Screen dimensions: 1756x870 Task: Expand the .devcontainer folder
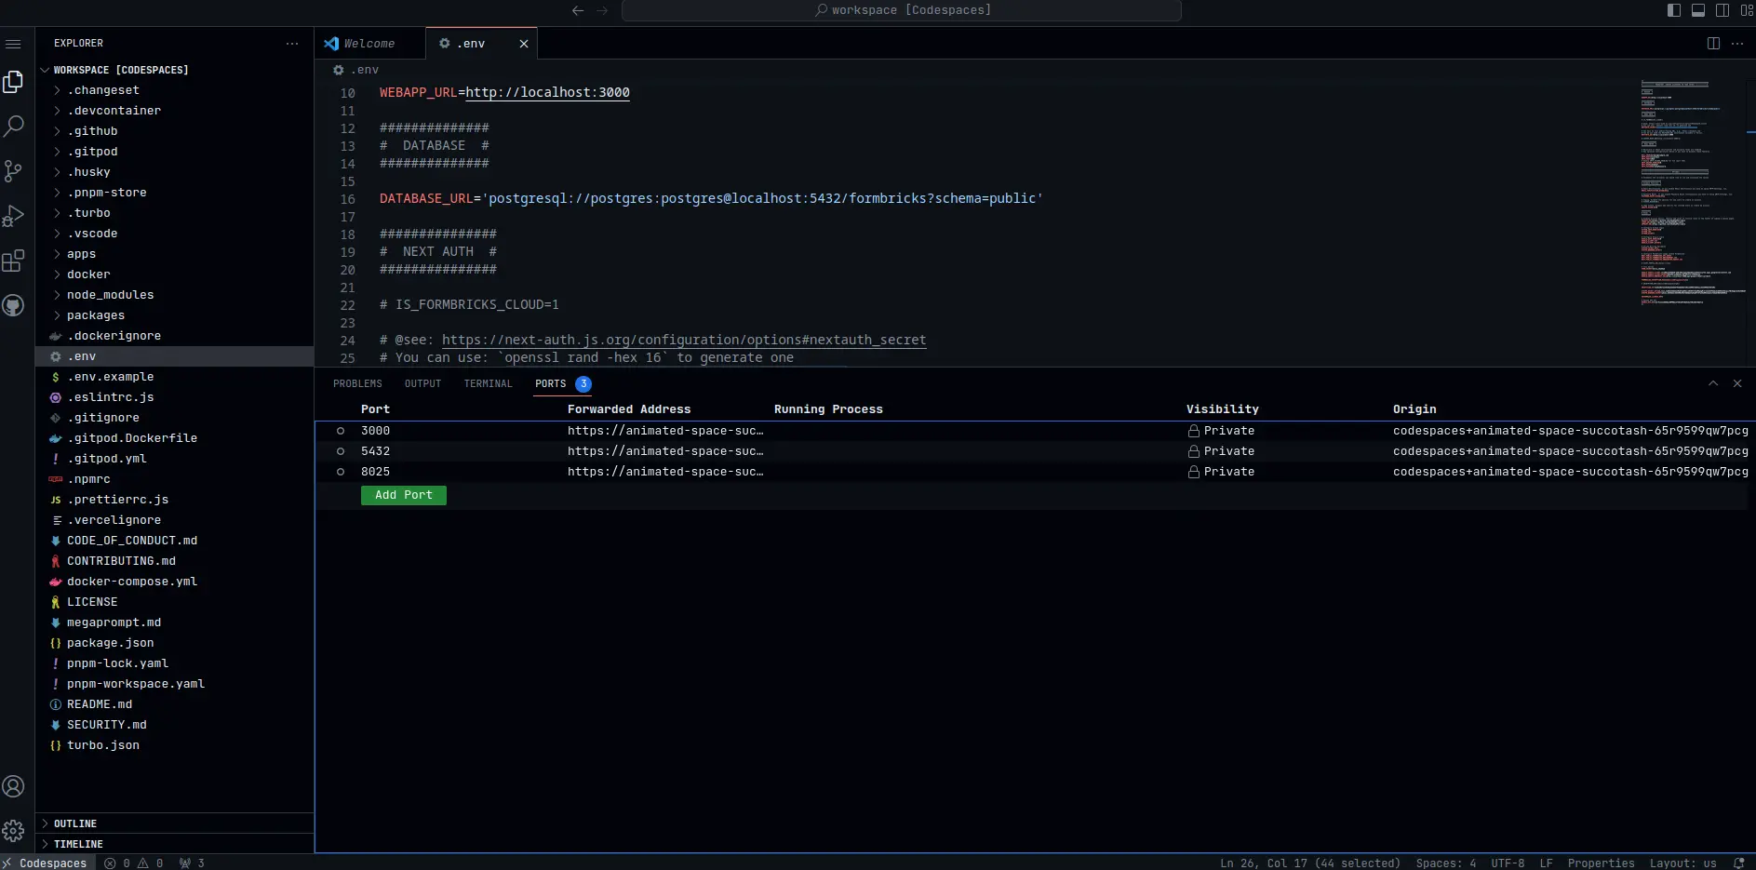pos(114,111)
